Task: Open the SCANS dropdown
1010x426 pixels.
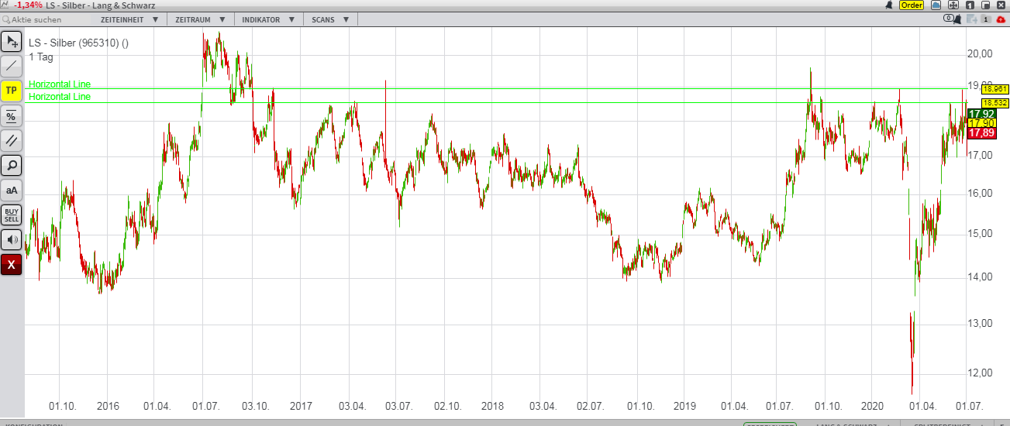Action: click(x=329, y=19)
